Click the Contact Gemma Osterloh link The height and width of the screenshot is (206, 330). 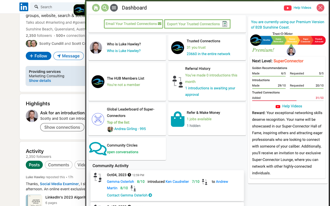point(127,195)
